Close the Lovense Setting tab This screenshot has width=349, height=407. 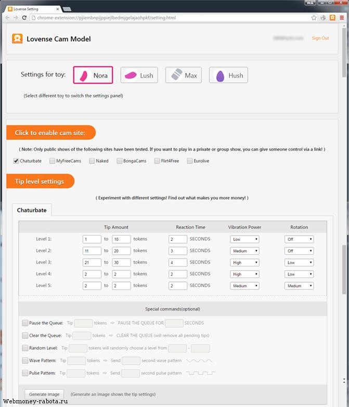(x=57, y=9)
